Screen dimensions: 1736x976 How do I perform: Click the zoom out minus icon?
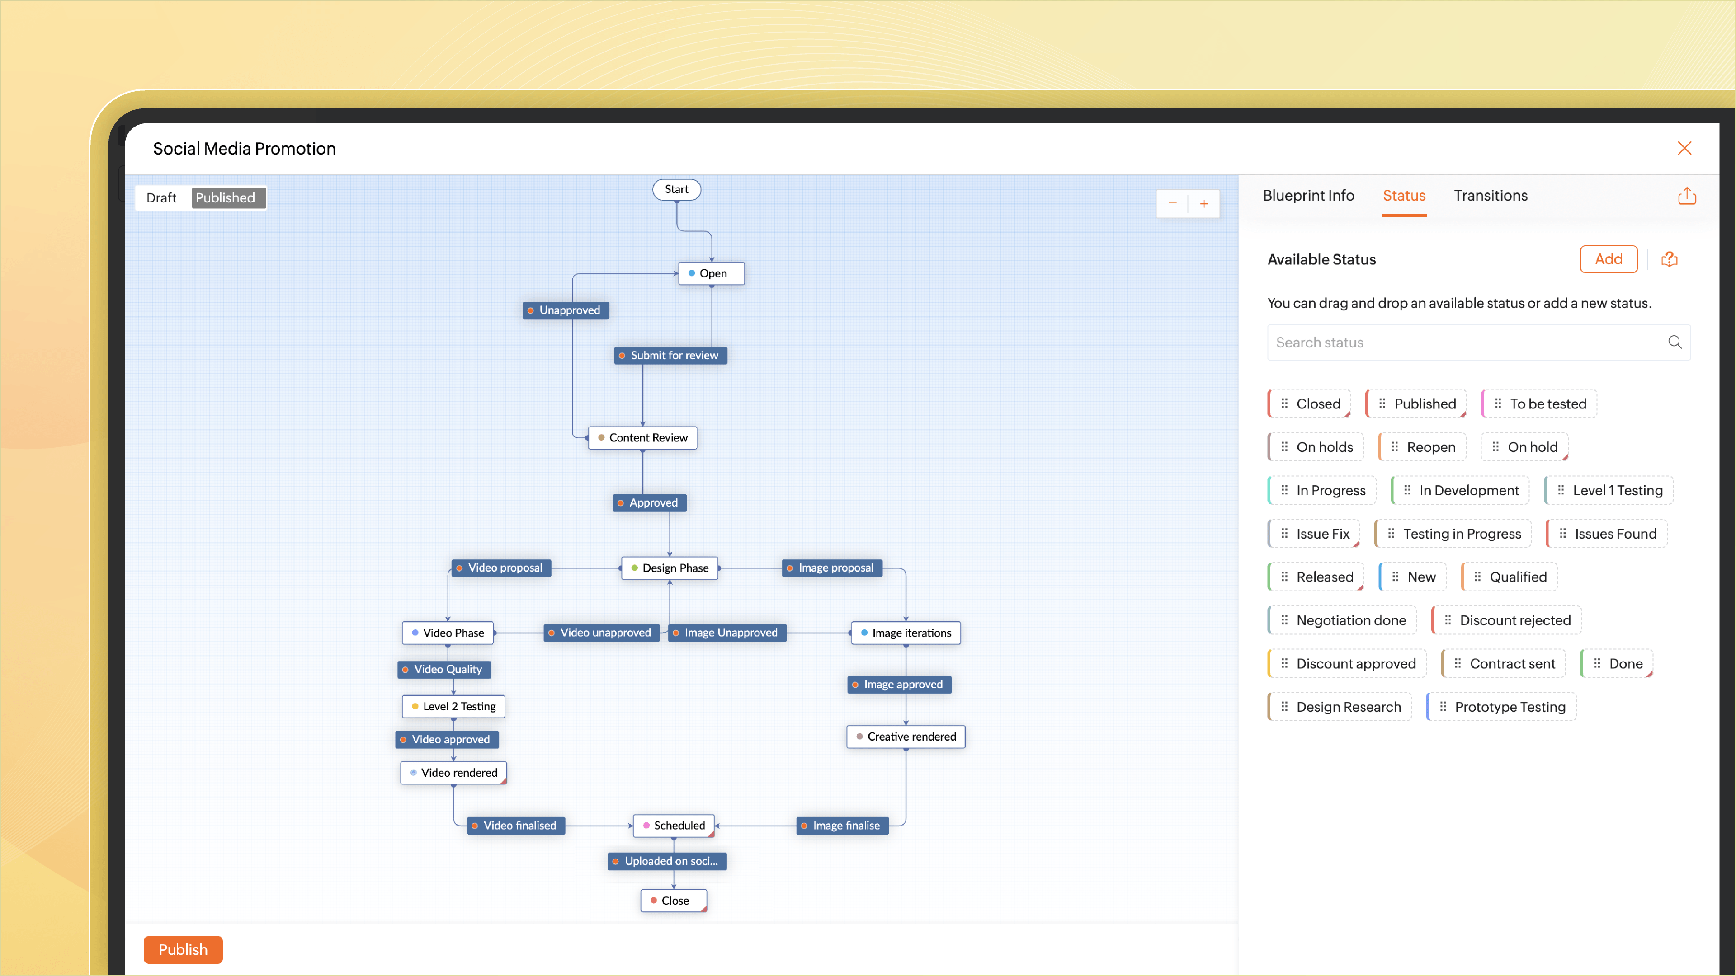[x=1172, y=203]
